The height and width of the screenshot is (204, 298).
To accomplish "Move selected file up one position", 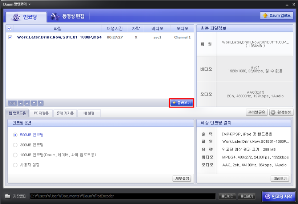I will click(27, 103).
